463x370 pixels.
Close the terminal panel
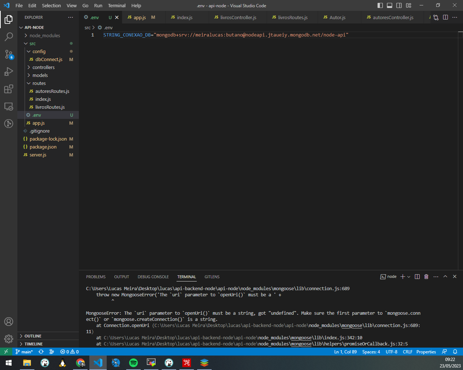[x=455, y=276]
